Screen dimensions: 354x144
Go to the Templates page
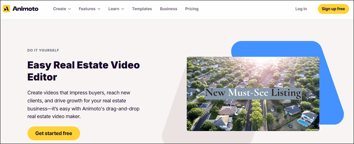point(142,9)
